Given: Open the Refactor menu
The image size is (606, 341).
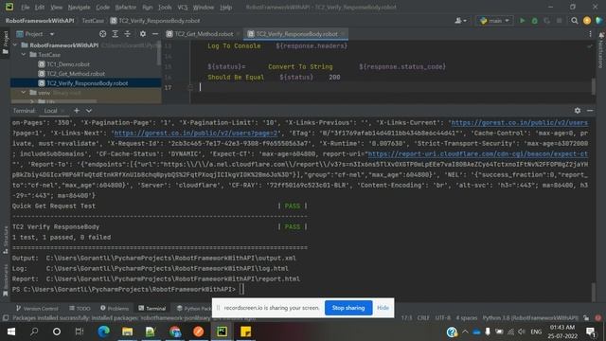Looking at the screenshot, I should tap(126, 7).
